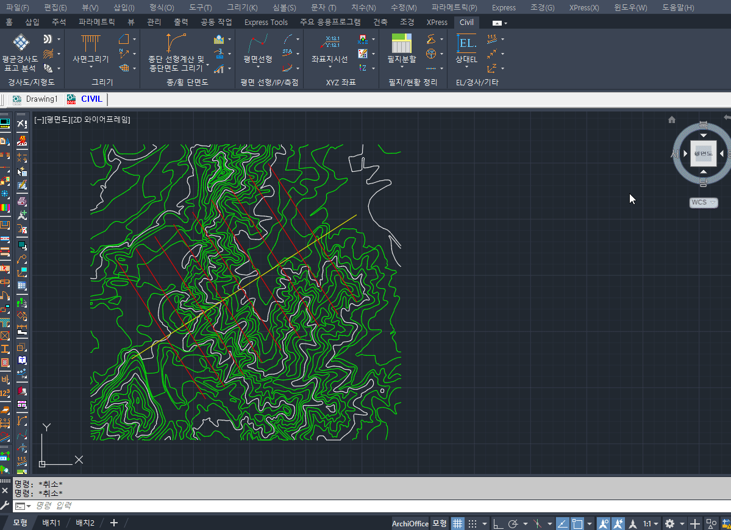The width and height of the screenshot is (731, 530).
Task: Click the ArchiOffice status bar button
Action: (x=410, y=523)
